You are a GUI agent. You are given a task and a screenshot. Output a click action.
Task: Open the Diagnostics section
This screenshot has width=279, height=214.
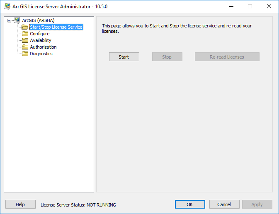pyautogui.click(x=41, y=54)
